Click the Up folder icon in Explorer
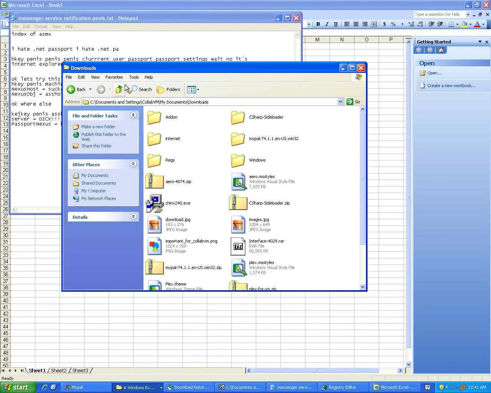Image resolution: width=491 pixels, height=393 pixels. tap(119, 89)
